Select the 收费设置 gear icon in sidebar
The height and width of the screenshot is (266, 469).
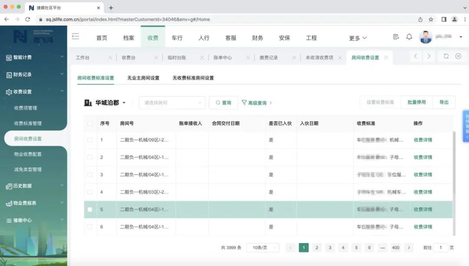pyautogui.click(x=10, y=91)
